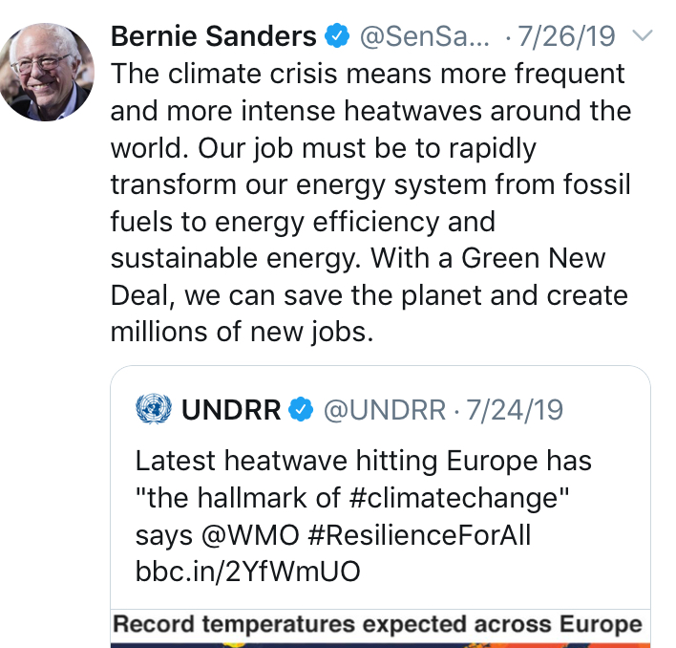Image resolution: width=676 pixels, height=648 pixels.
Task: Click the blue verified badge beside Bernie Sanders
Action: (x=337, y=35)
